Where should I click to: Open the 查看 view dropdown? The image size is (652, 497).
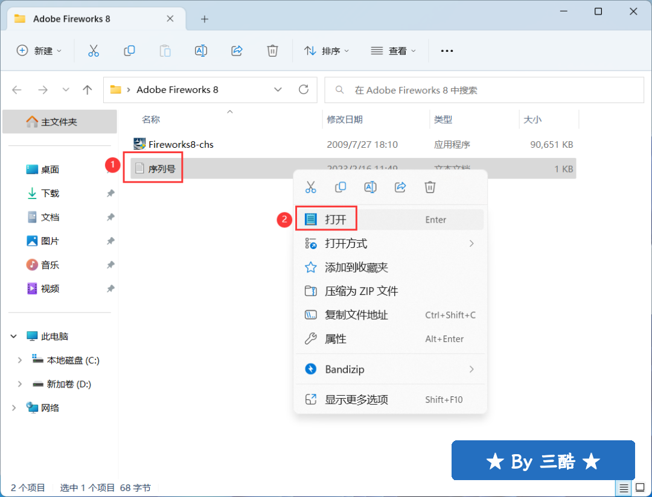click(393, 51)
